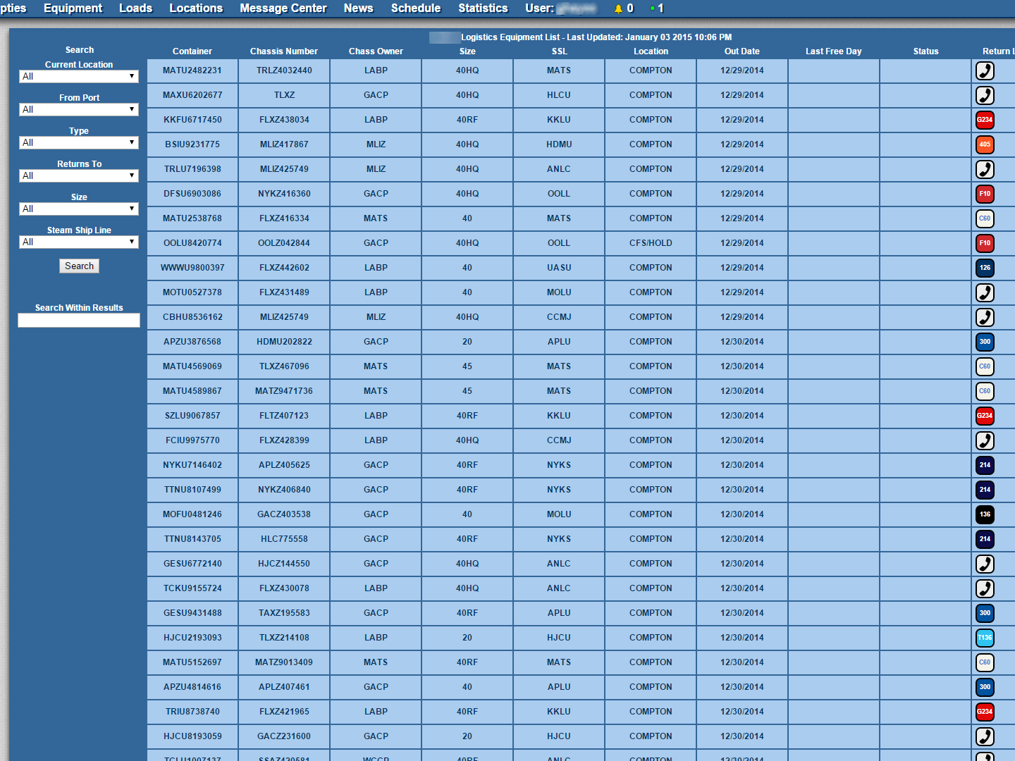1015x761 pixels.
Task: Click chassis number cell APLZ407461
Action: pyautogui.click(x=284, y=687)
